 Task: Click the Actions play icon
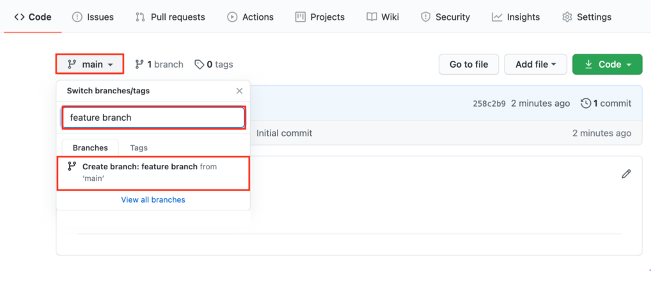point(232,17)
